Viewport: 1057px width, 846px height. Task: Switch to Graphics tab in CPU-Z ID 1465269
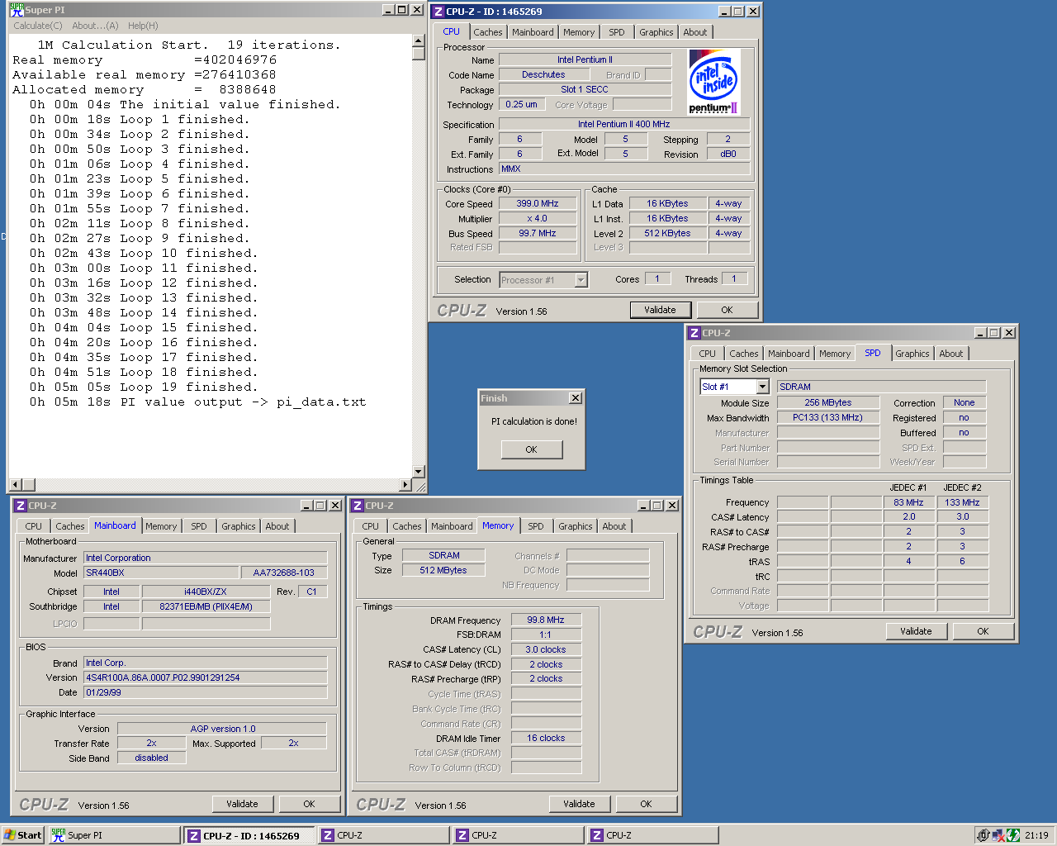(x=656, y=32)
